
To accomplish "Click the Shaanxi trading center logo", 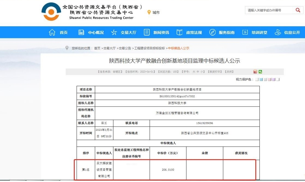I will [x=51, y=11].
